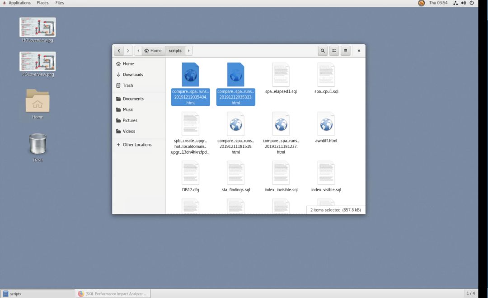Select index_visible.sql file icon
This screenshot has width=488, height=298.
click(326, 173)
